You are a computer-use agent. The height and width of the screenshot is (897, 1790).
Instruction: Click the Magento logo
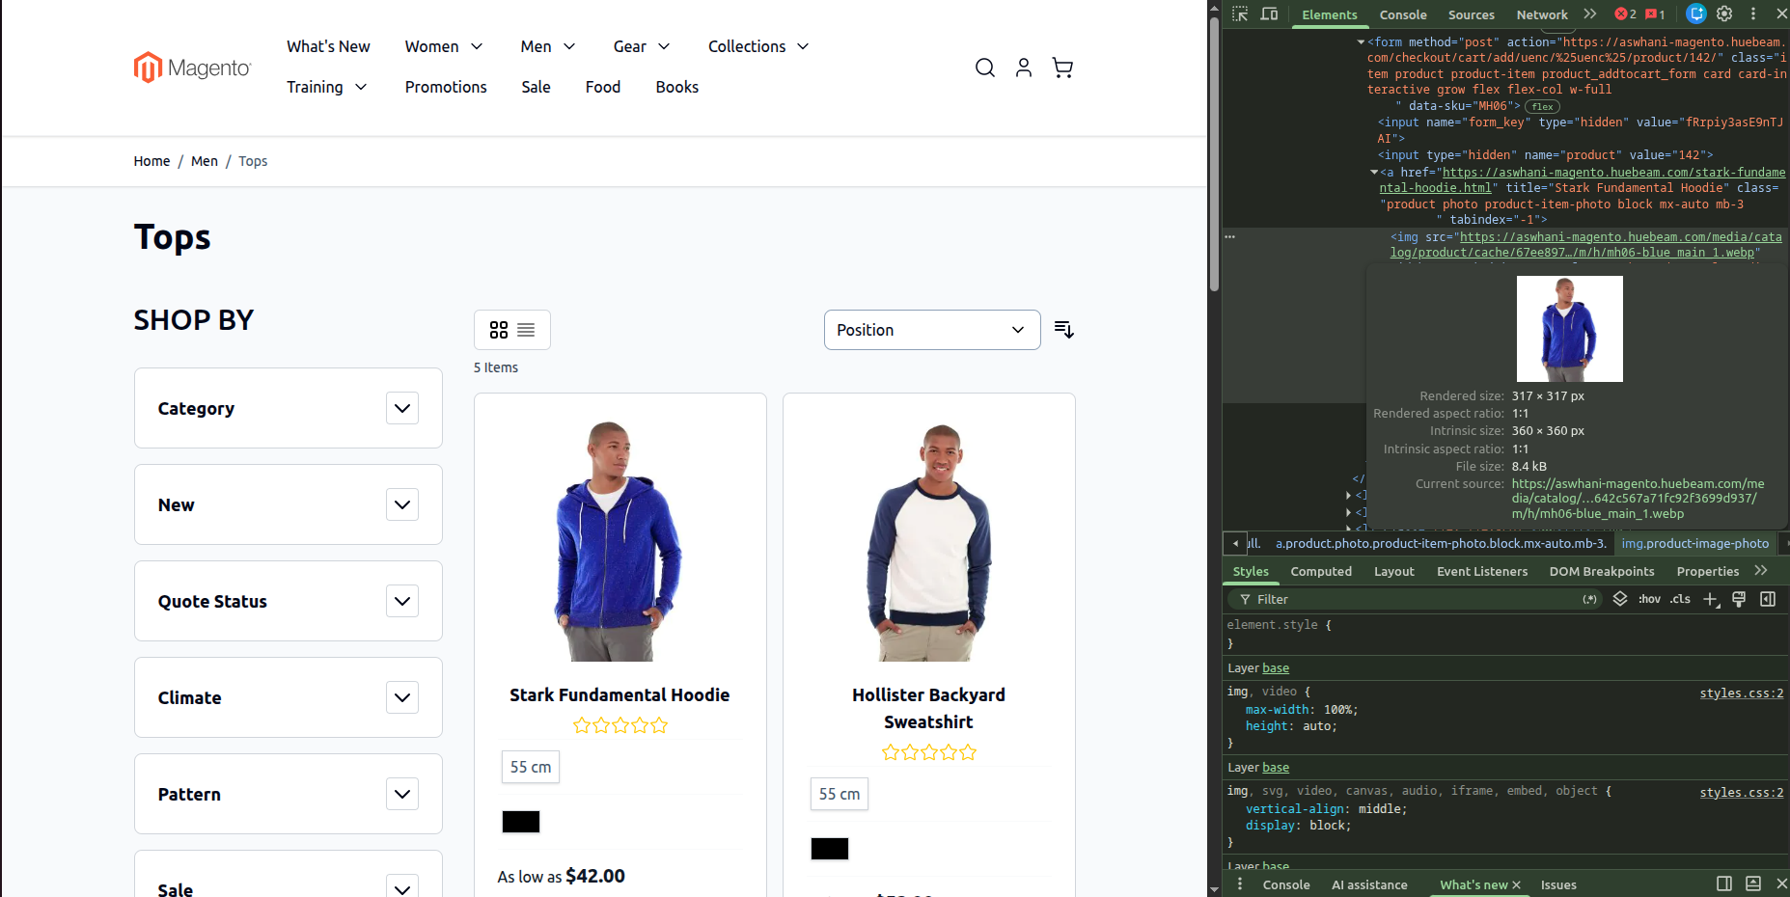(192, 68)
